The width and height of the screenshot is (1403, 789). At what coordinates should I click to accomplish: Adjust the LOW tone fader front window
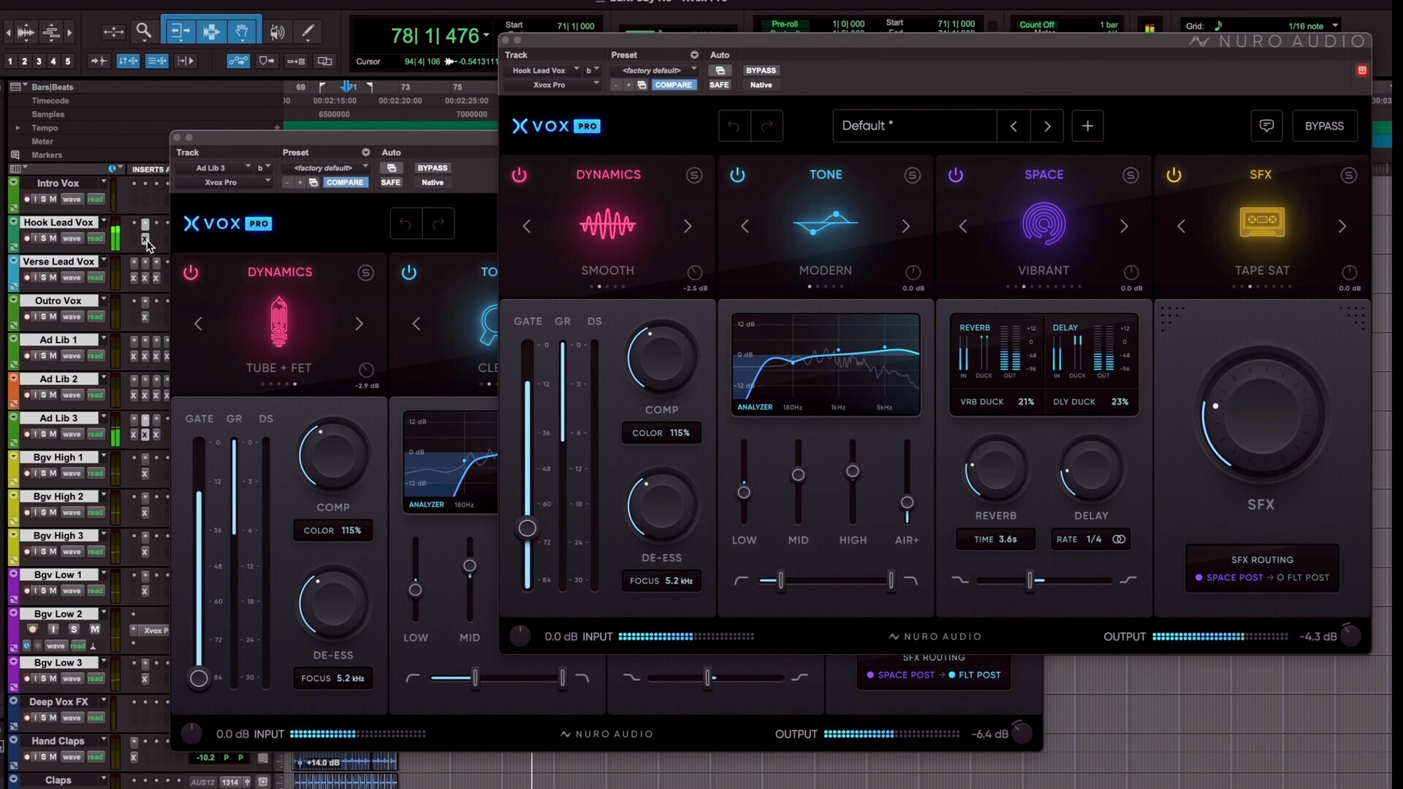coord(744,492)
